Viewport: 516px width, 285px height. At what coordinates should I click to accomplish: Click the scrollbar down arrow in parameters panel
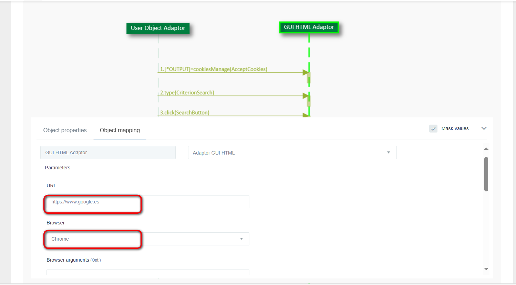pyautogui.click(x=486, y=269)
